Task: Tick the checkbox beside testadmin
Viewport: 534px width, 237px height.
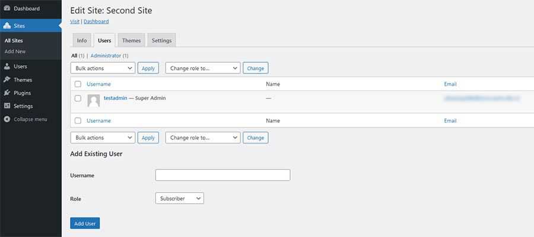Action: (x=78, y=98)
